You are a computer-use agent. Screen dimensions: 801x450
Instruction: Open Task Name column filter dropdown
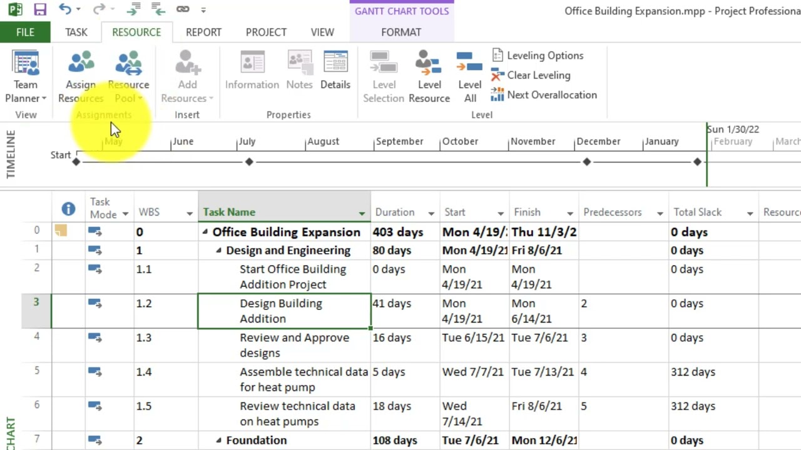tap(362, 214)
